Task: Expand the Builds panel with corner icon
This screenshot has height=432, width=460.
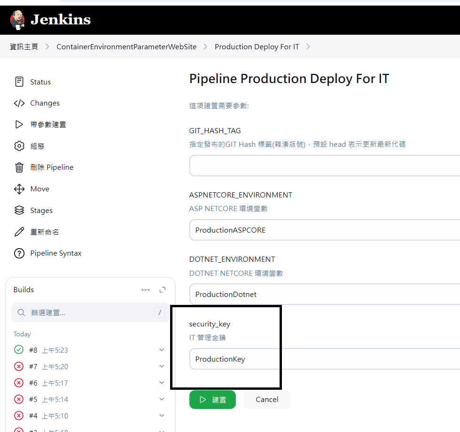Action: click(x=162, y=290)
